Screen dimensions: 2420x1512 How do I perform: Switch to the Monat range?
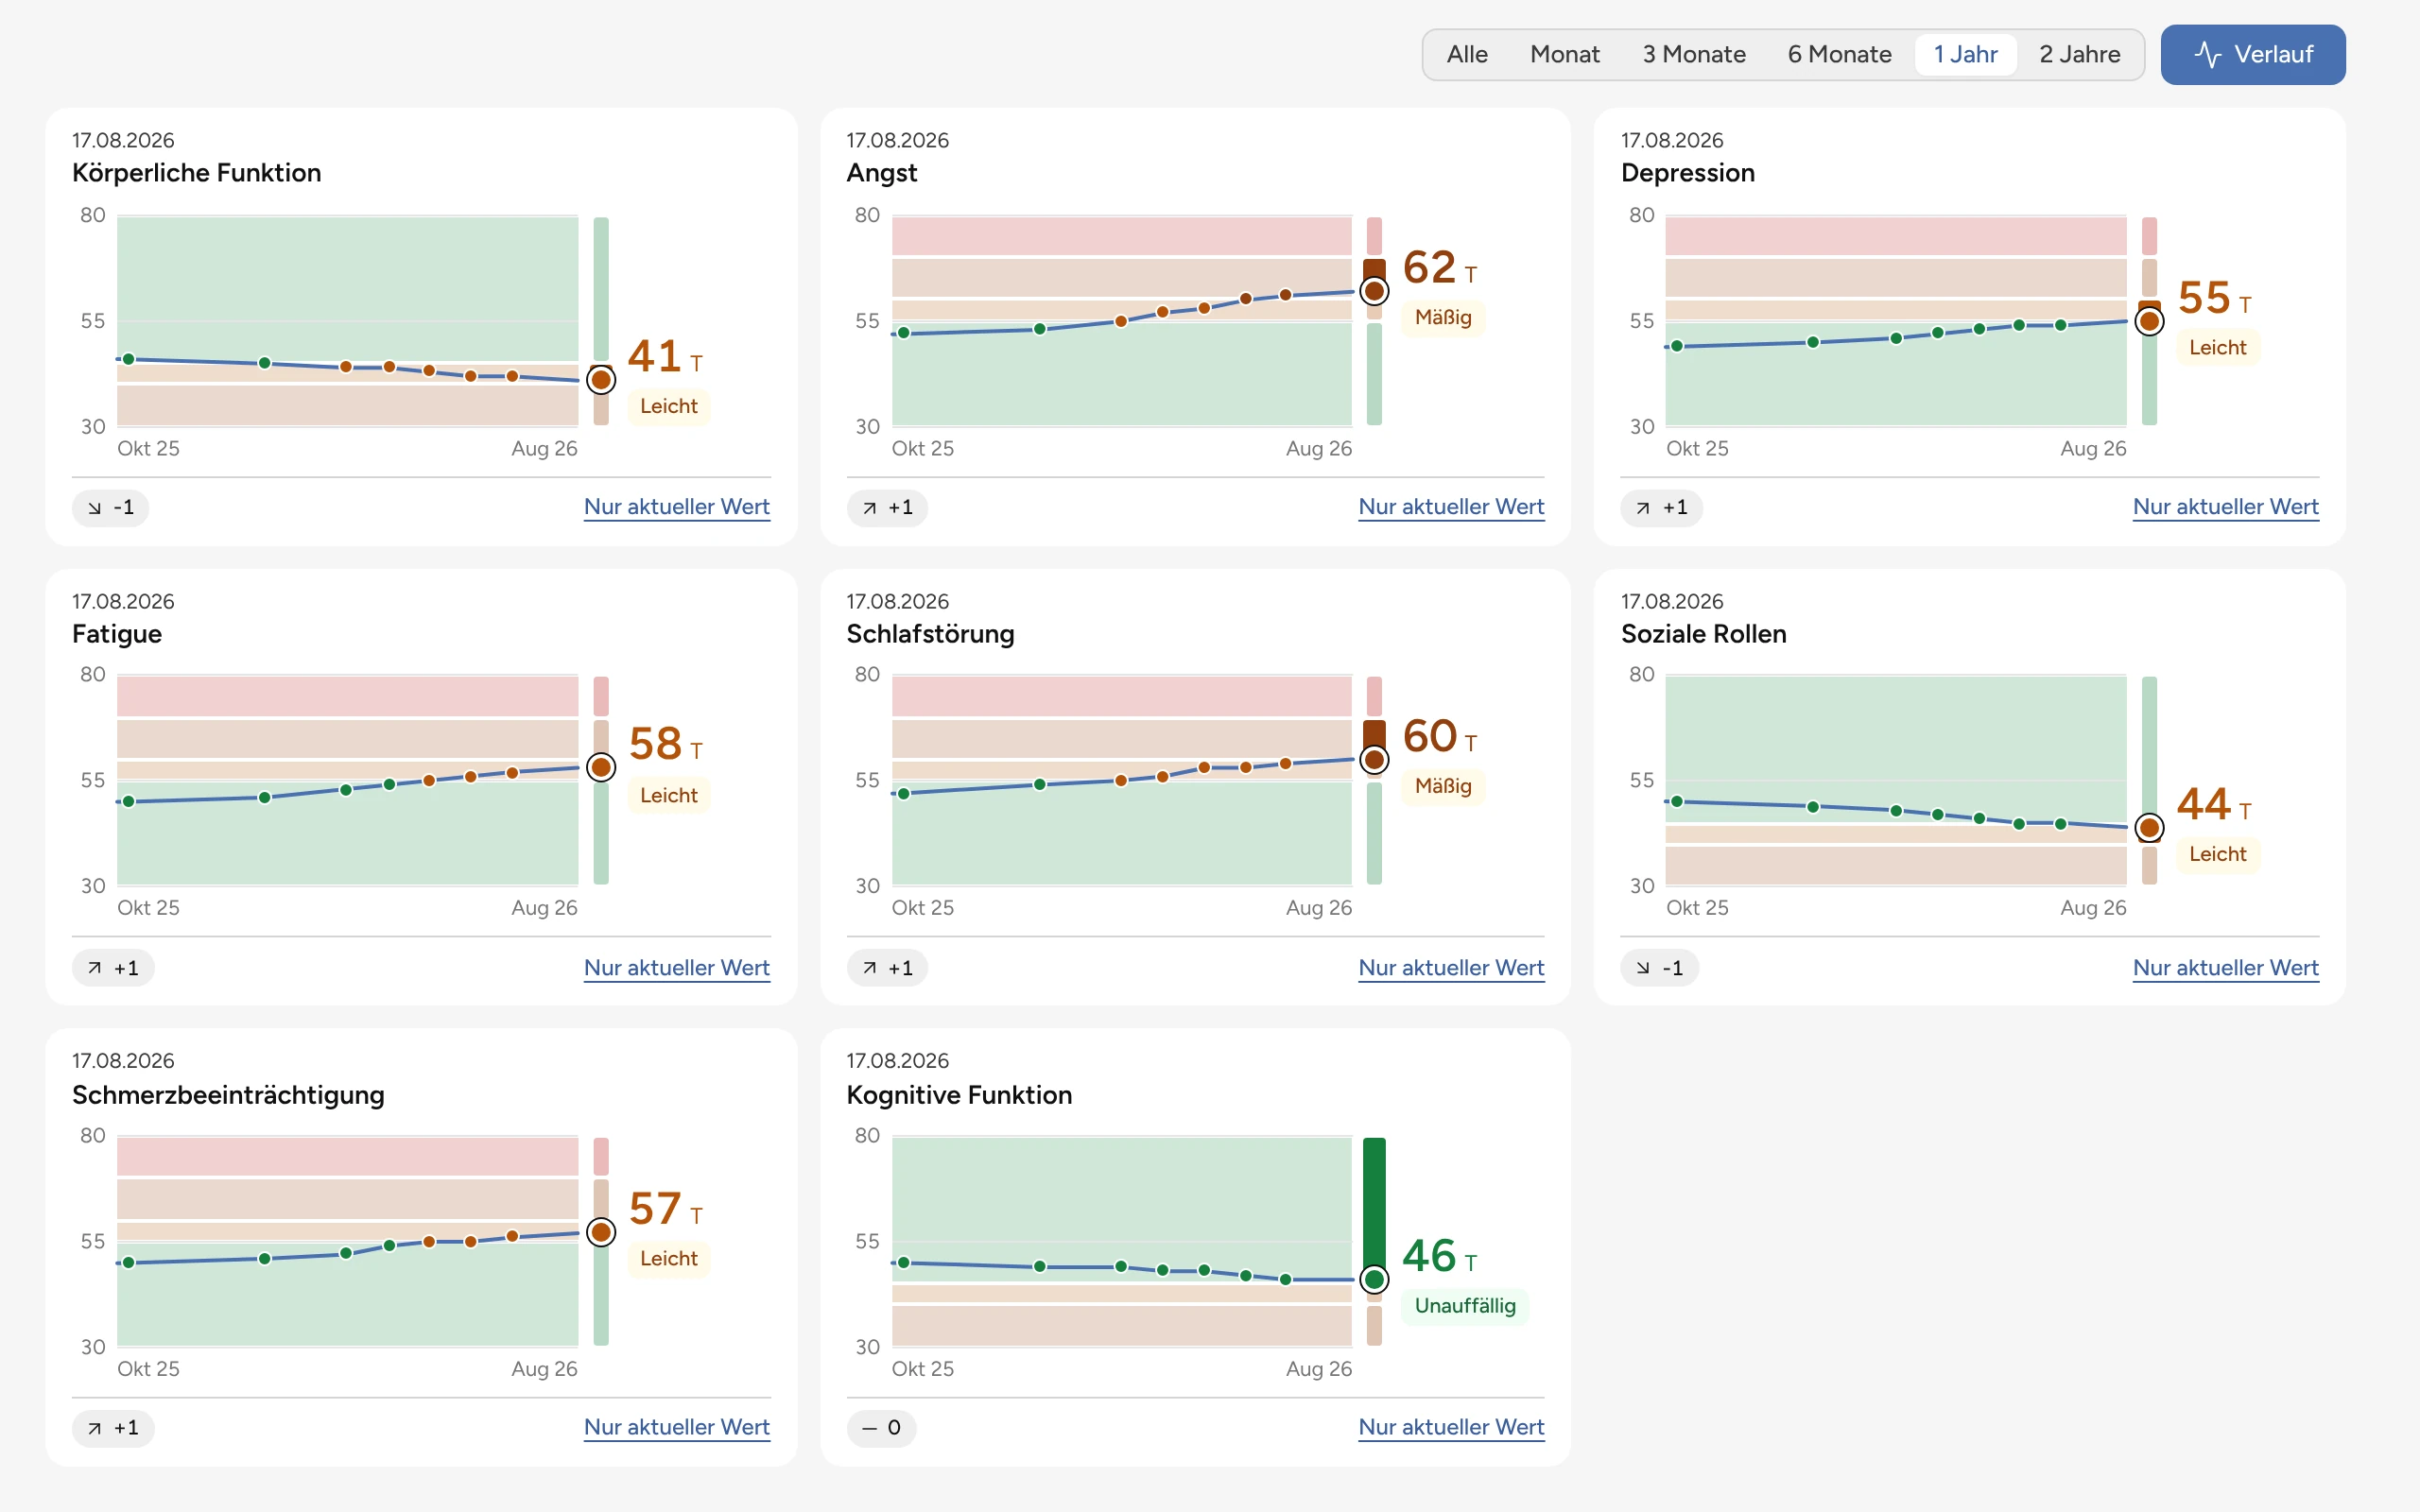point(1564,54)
